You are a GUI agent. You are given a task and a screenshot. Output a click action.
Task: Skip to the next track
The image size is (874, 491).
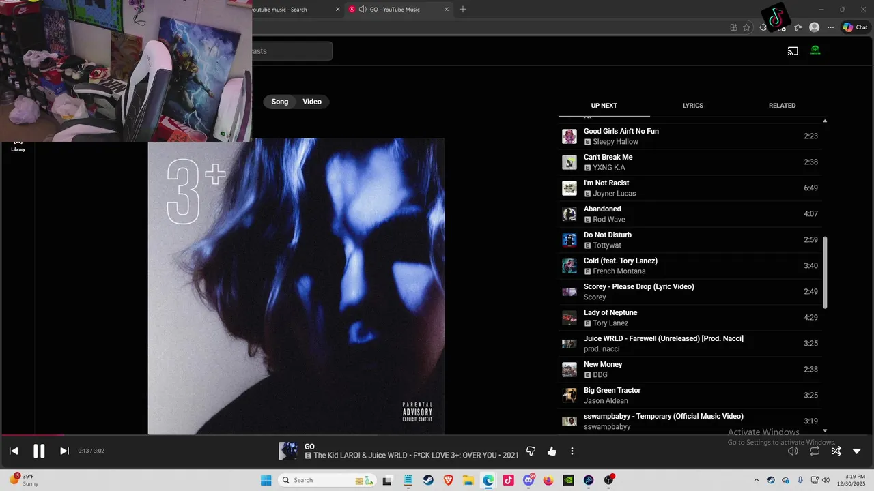64,451
